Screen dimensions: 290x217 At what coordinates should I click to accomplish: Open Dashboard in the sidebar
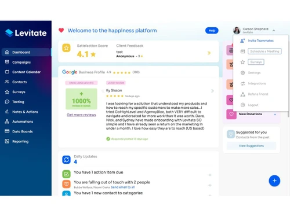tap(26, 52)
